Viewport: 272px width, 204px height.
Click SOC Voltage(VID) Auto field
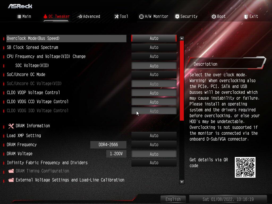154,66
